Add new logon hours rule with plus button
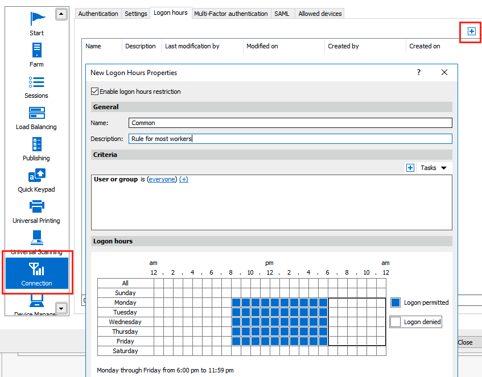Image resolution: width=482 pixels, height=377 pixels. point(471,31)
